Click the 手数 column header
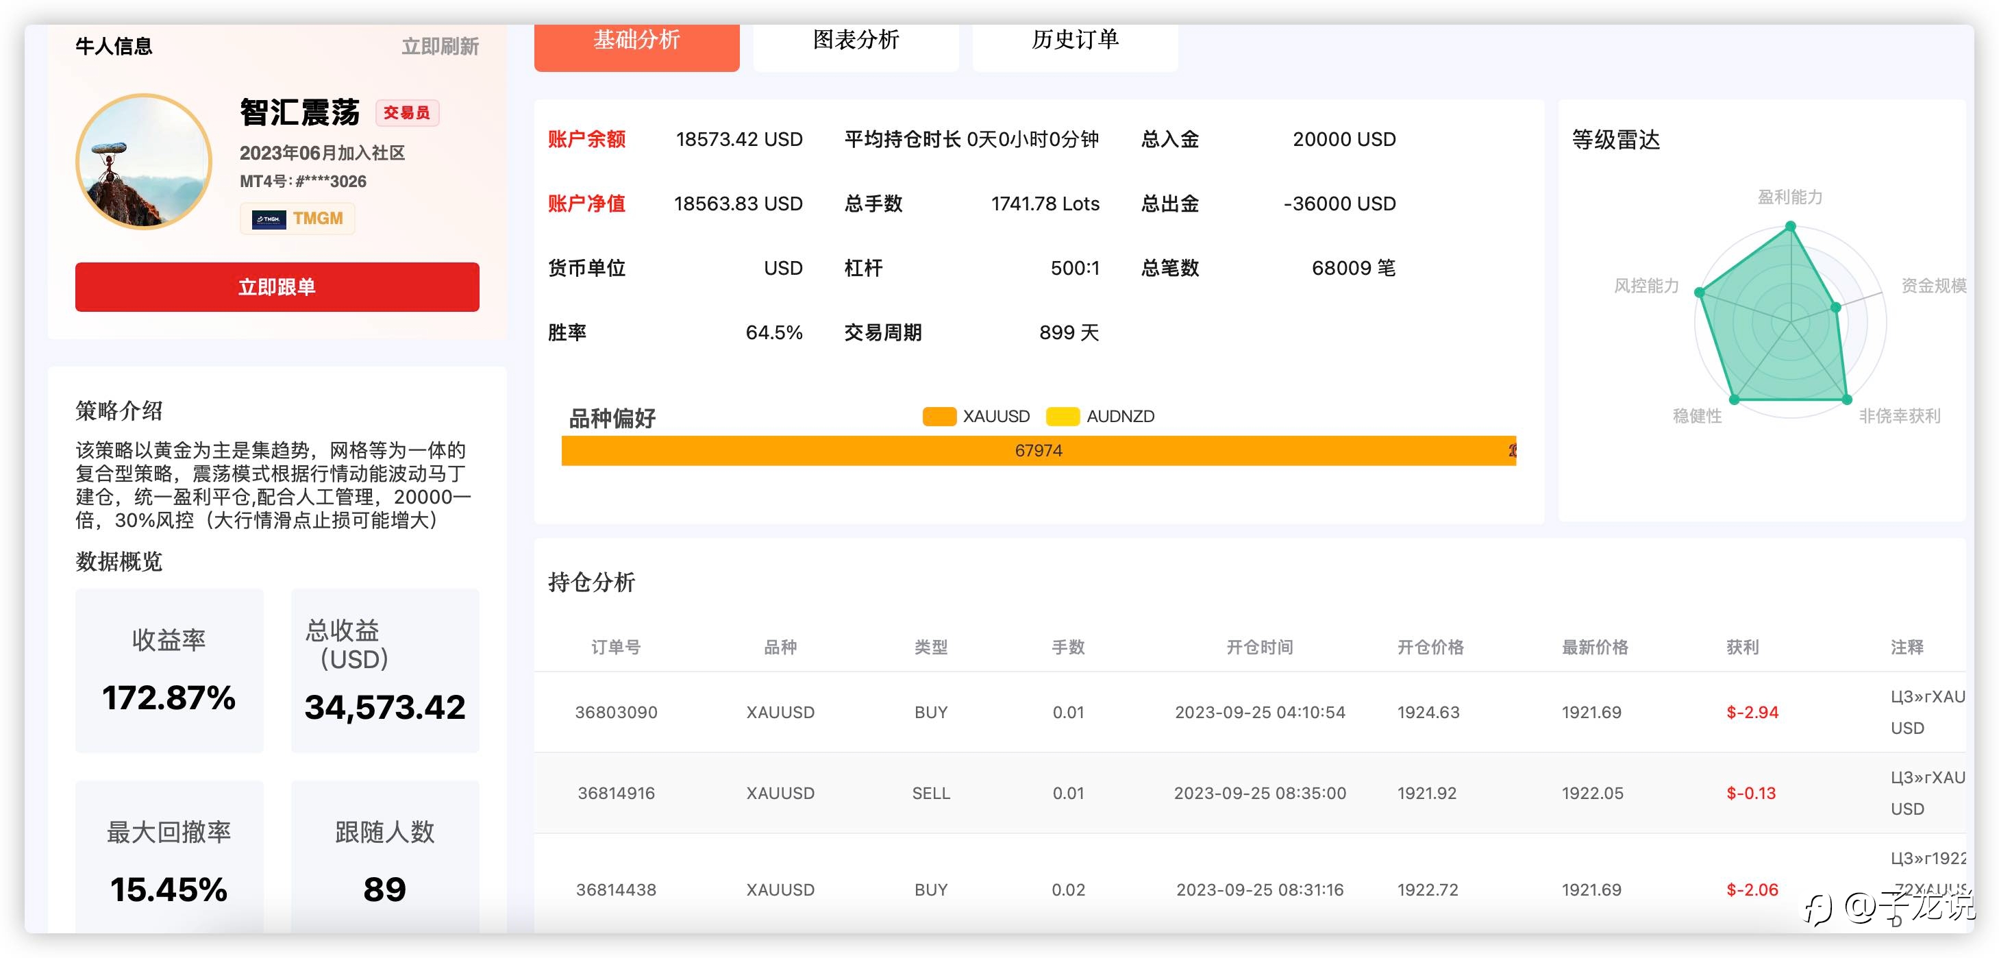The width and height of the screenshot is (1999, 958). tap(1068, 647)
